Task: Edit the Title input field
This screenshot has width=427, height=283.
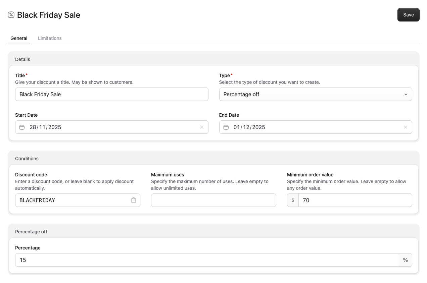Action: point(112,94)
